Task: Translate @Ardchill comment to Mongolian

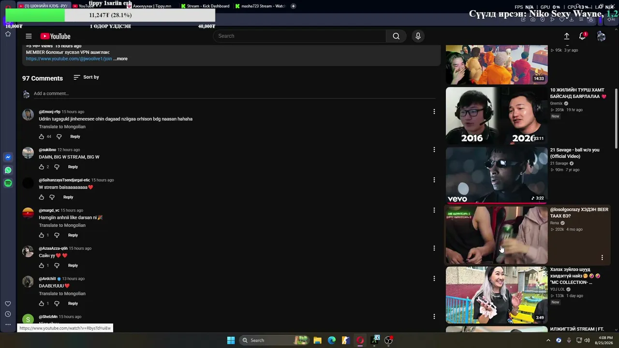Action: (62, 294)
